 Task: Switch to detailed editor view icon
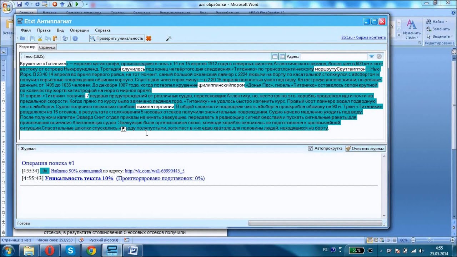[282, 56]
